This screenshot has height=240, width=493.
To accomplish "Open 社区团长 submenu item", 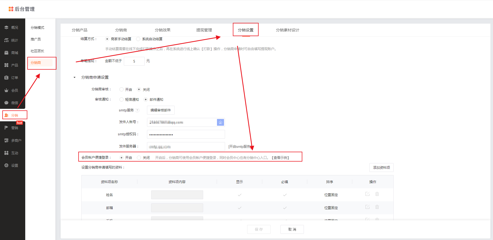I will [37, 51].
